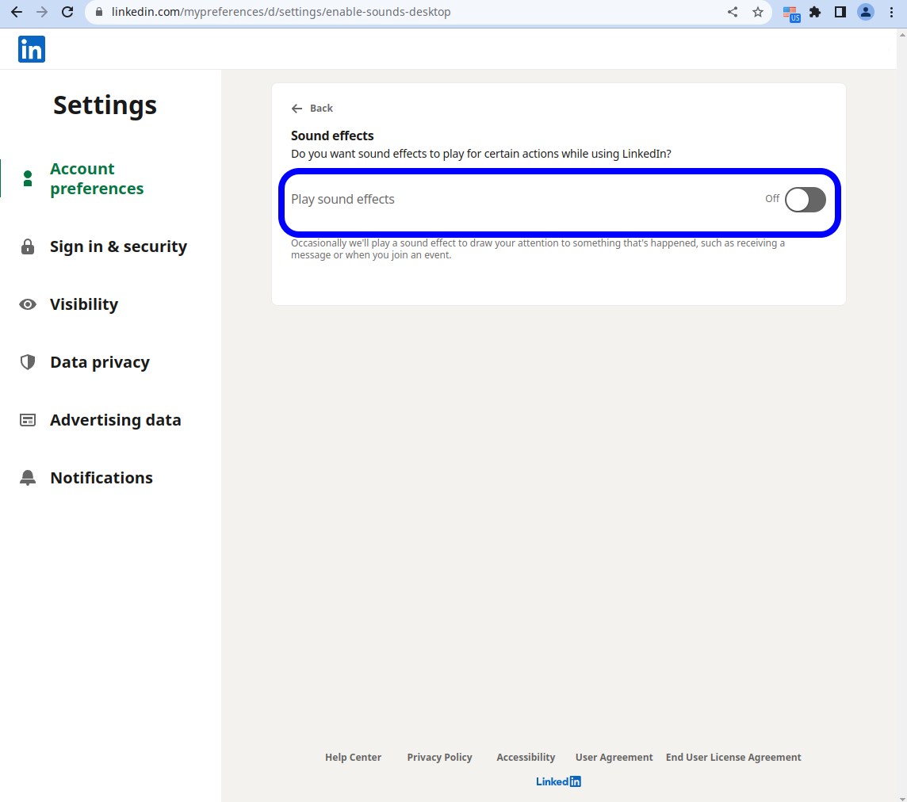The width and height of the screenshot is (907, 802).
Task: Show the Notifications settings section
Action: pos(101,478)
